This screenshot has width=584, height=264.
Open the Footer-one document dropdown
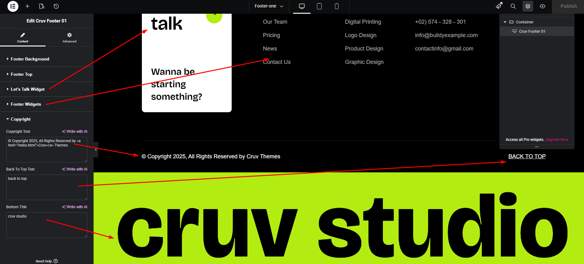[x=269, y=6]
